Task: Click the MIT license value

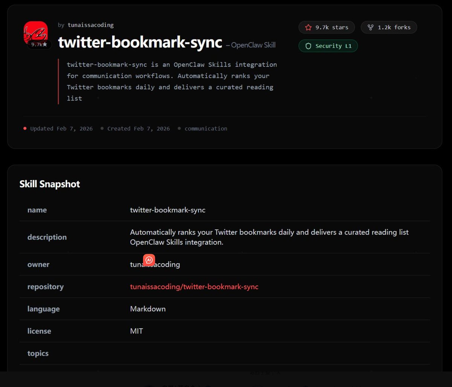Action: click(136, 331)
